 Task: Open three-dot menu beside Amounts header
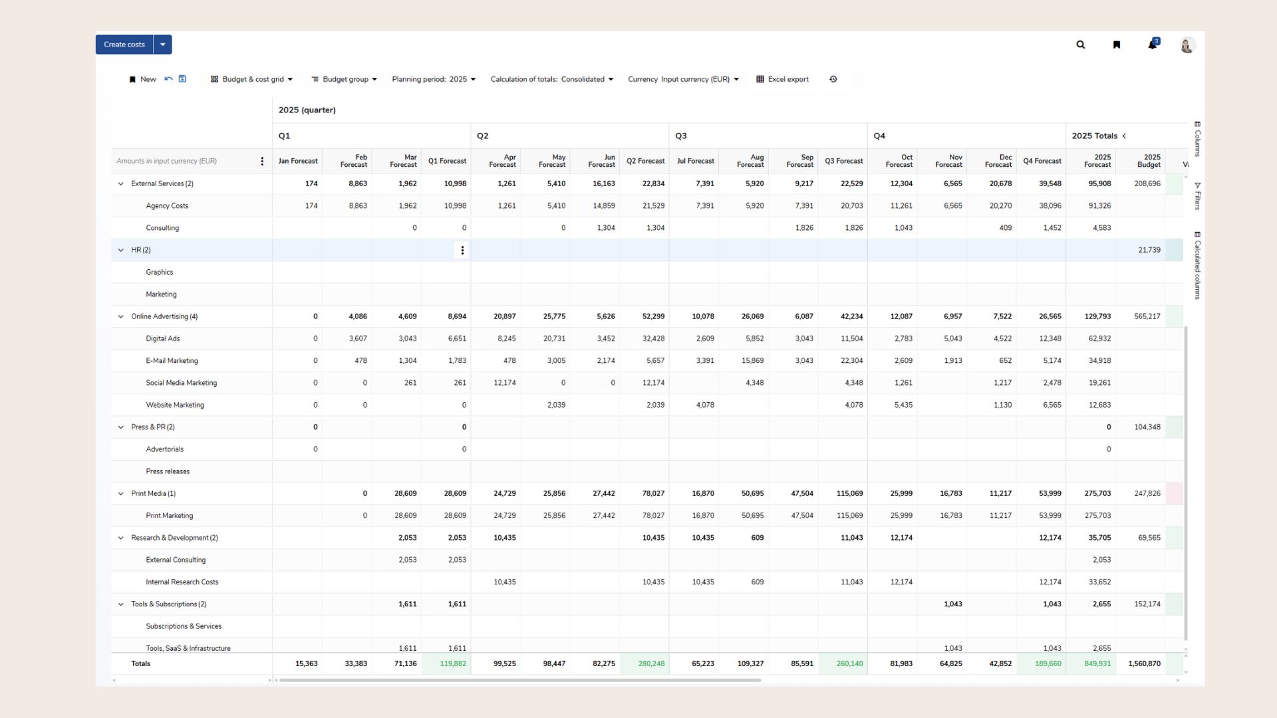[262, 162]
